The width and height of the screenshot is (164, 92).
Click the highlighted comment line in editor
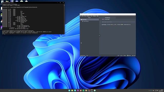coord(107,22)
